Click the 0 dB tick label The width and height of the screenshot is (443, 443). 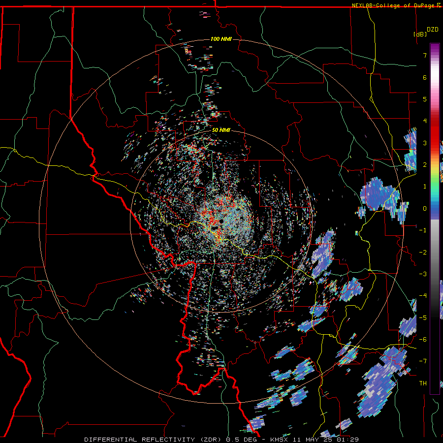point(425,209)
